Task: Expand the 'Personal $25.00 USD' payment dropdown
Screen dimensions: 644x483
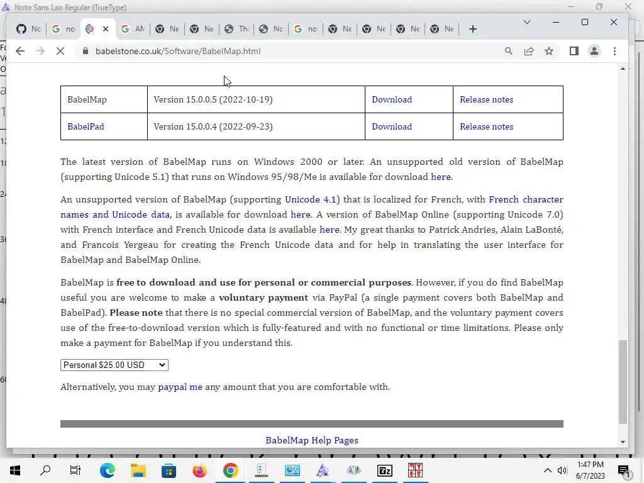Action: point(114,365)
